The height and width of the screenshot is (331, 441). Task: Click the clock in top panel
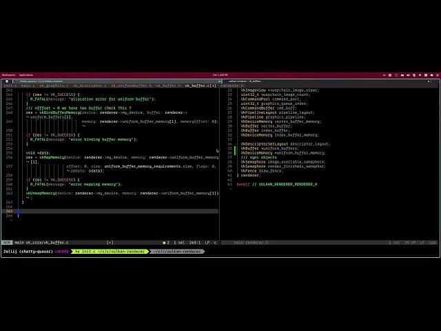[x=220, y=75]
